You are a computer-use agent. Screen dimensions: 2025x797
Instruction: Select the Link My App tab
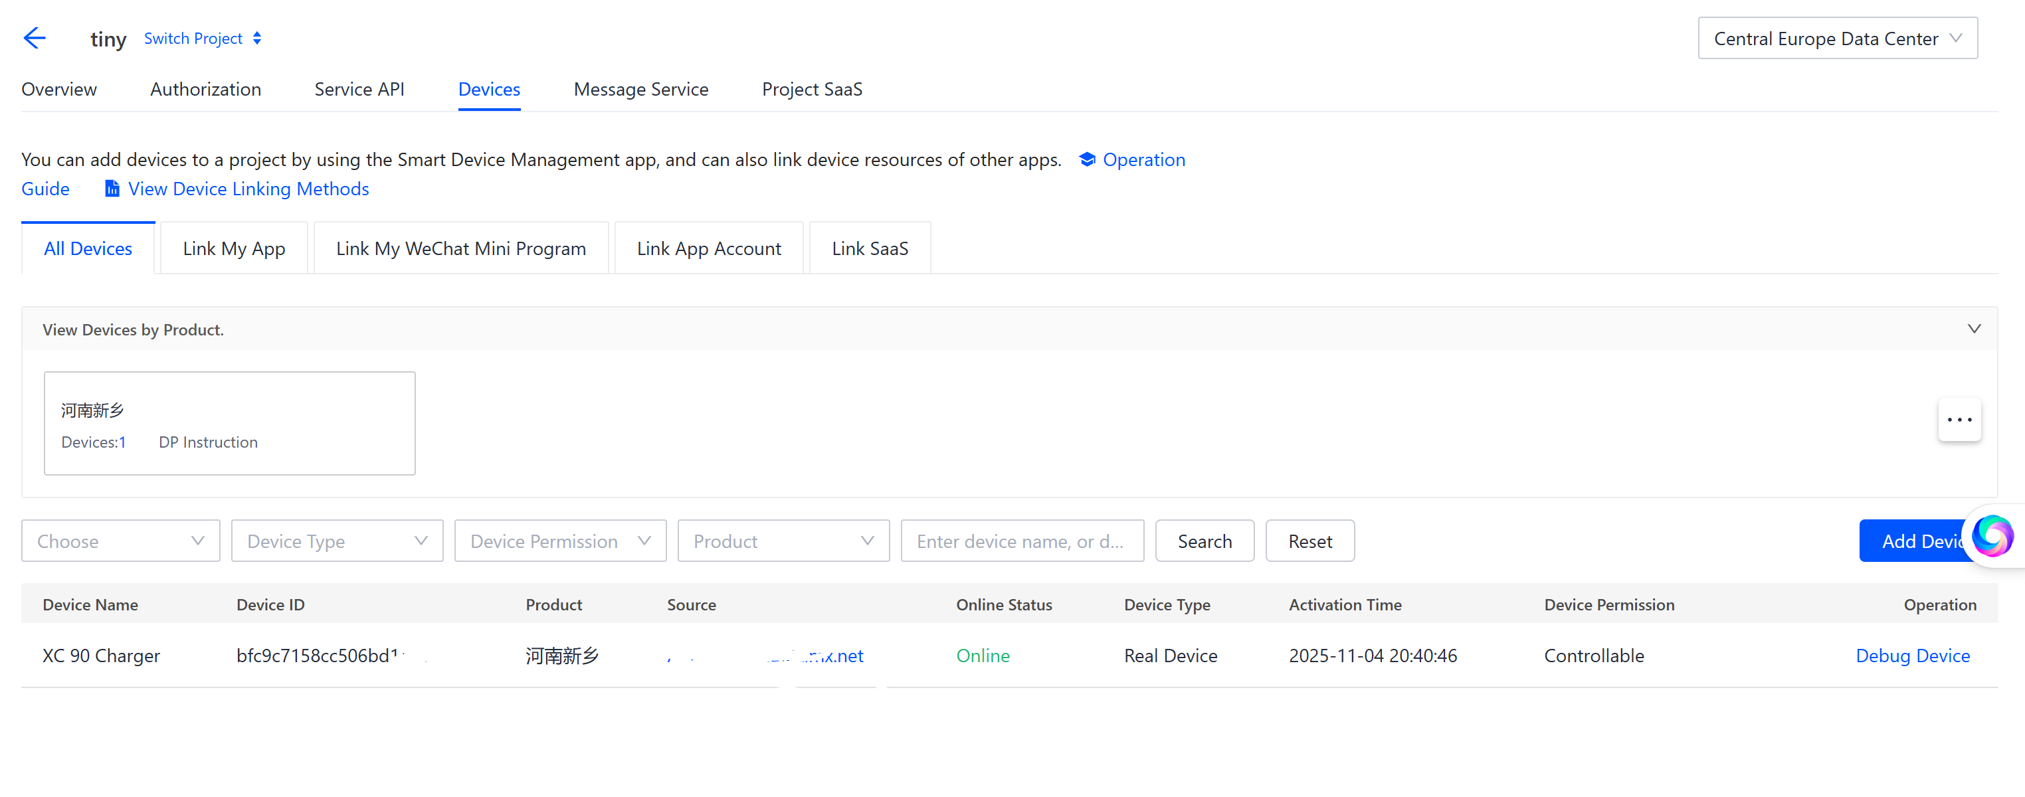click(x=233, y=248)
